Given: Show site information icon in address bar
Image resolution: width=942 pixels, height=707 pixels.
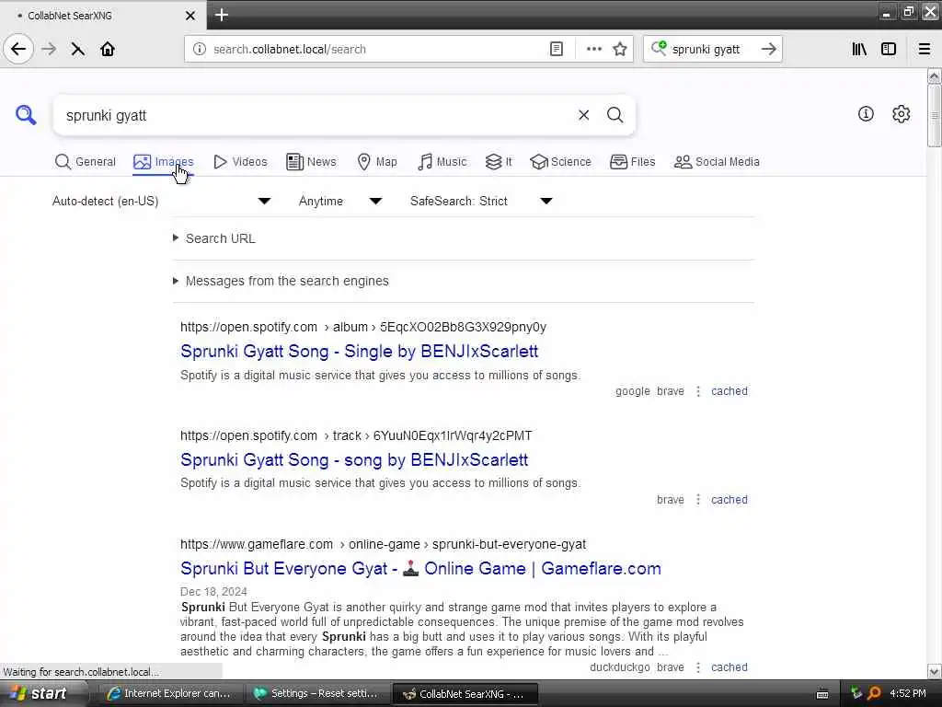Looking at the screenshot, I should (x=200, y=50).
